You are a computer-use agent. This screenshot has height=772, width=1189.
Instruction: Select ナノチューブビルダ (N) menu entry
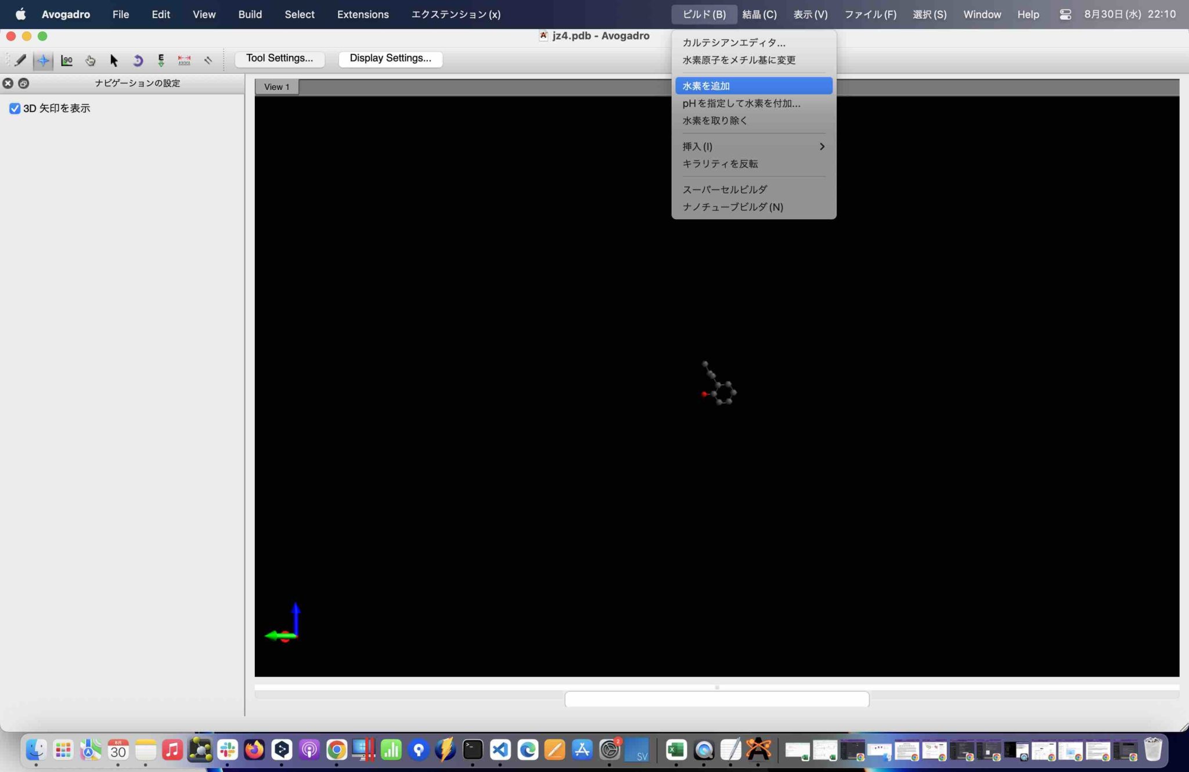pyautogui.click(x=733, y=207)
